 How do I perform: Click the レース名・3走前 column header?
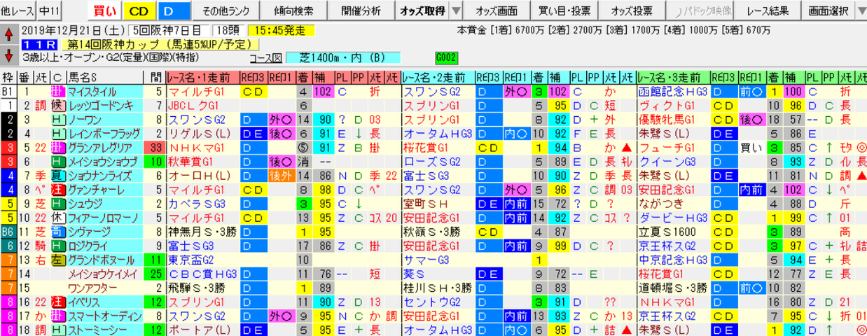pyautogui.click(x=672, y=77)
